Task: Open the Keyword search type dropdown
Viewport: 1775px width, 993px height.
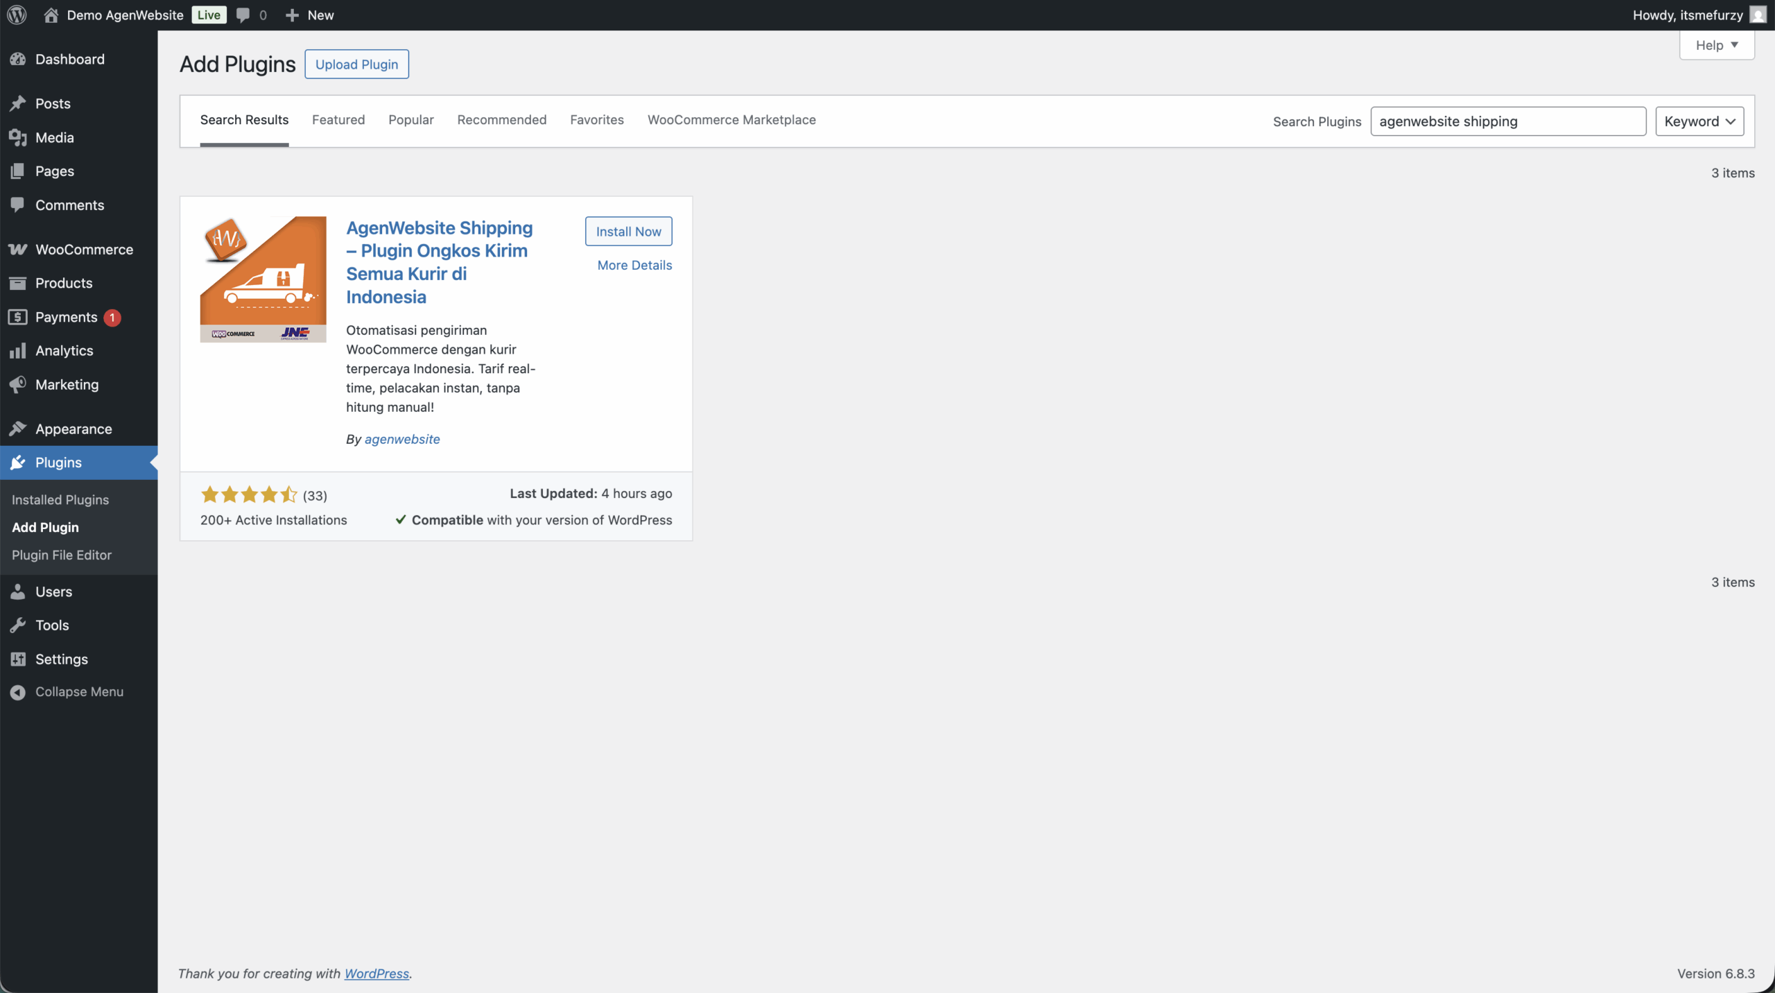Action: [1699, 121]
